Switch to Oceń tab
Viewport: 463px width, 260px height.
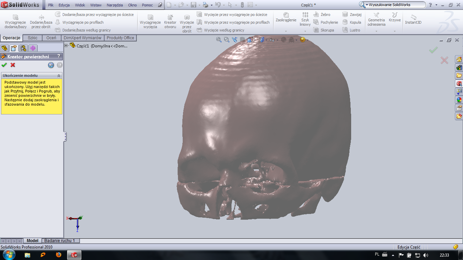click(52, 38)
